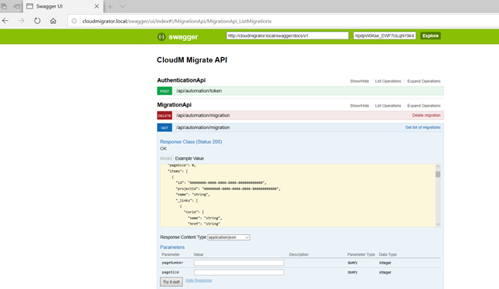Open the /api/automation/token endpoint

point(199,90)
